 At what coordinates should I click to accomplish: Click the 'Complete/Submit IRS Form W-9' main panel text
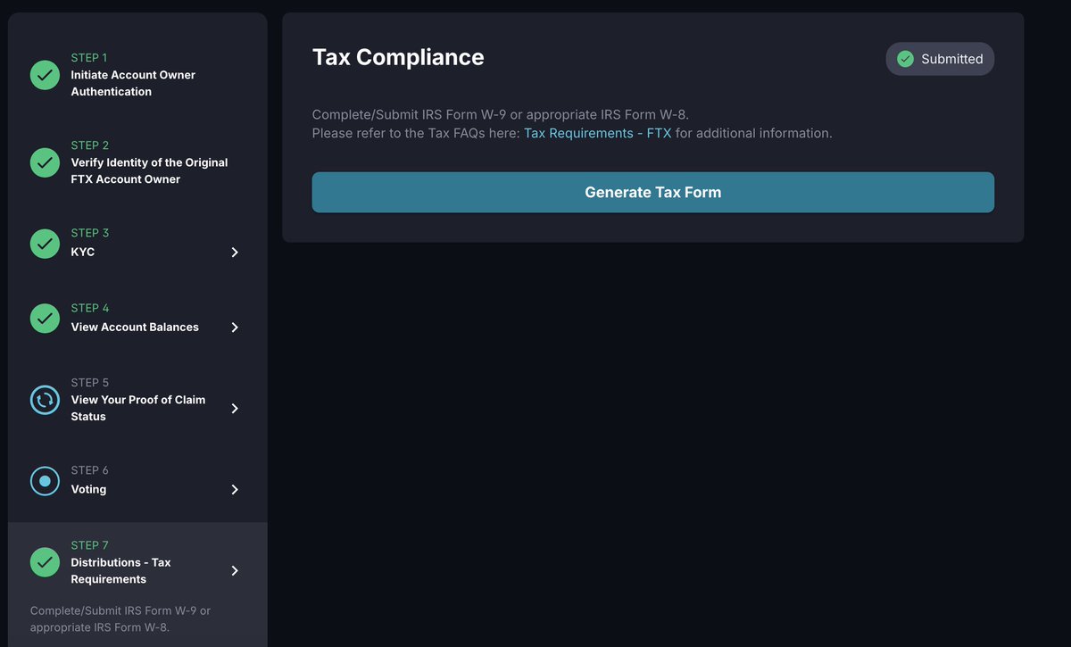501,114
